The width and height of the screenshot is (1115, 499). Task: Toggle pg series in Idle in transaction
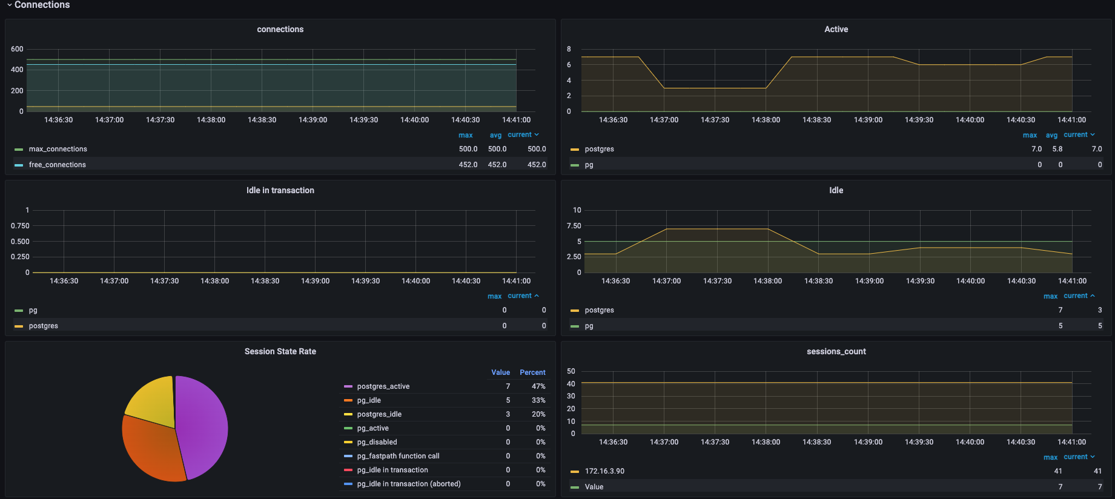[x=33, y=310]
